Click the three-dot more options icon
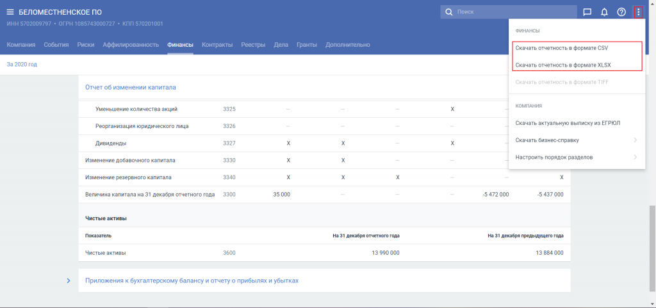 639,12
